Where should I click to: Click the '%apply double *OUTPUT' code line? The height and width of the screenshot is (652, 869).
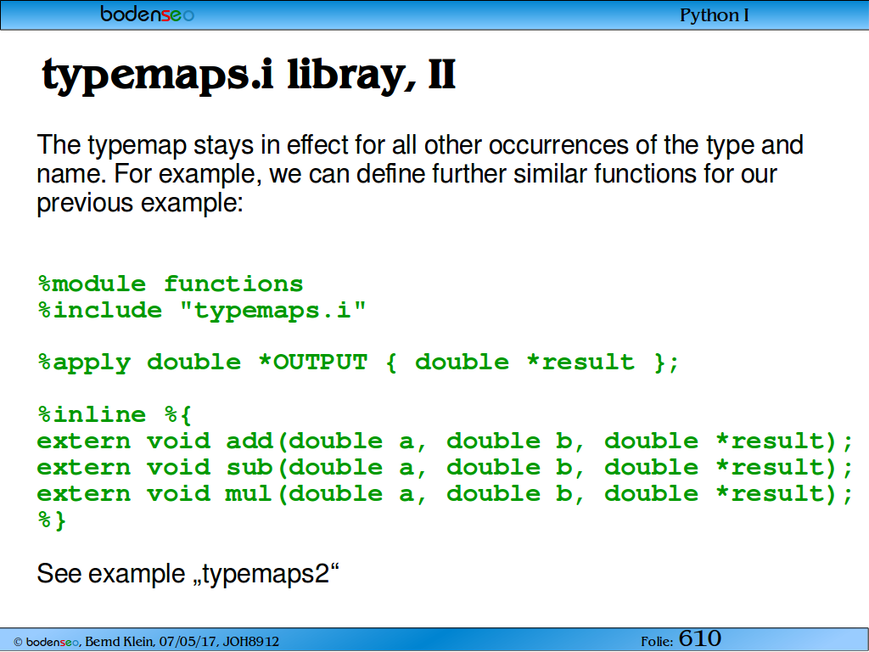coord(358,363)
